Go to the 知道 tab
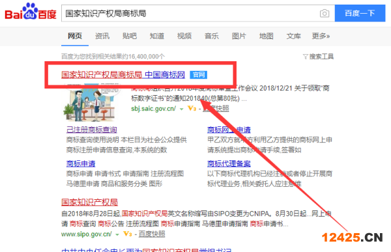 click(157, 36)
